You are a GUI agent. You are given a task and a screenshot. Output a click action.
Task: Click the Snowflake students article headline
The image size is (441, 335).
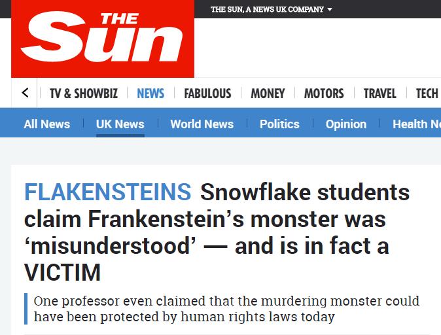pyautogui.click(x=207, y=232)
